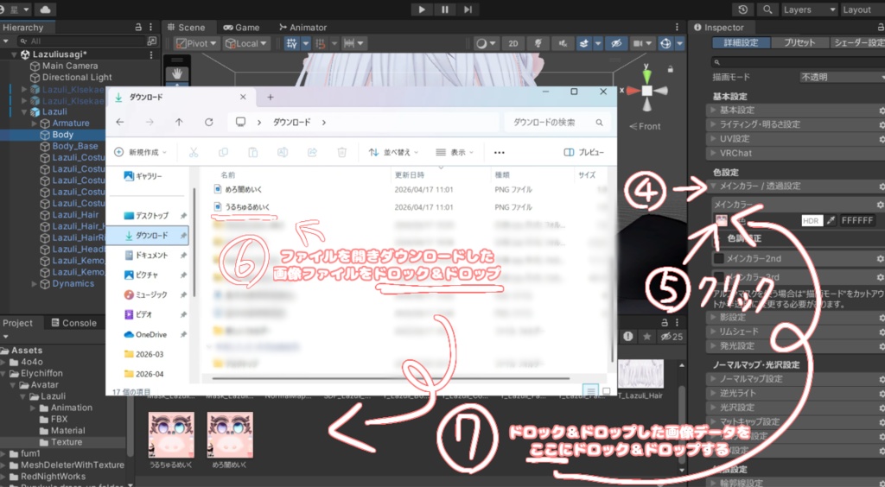Open the Console tab
Viewport: 885px width, 487px height.
pos(74,323)
